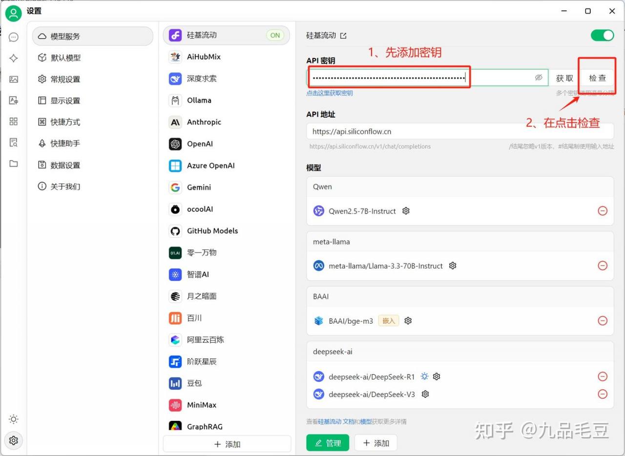Select ocoolAI provider
The width and height of the screenshot is (625, 456).
click(x=227, y=209)
